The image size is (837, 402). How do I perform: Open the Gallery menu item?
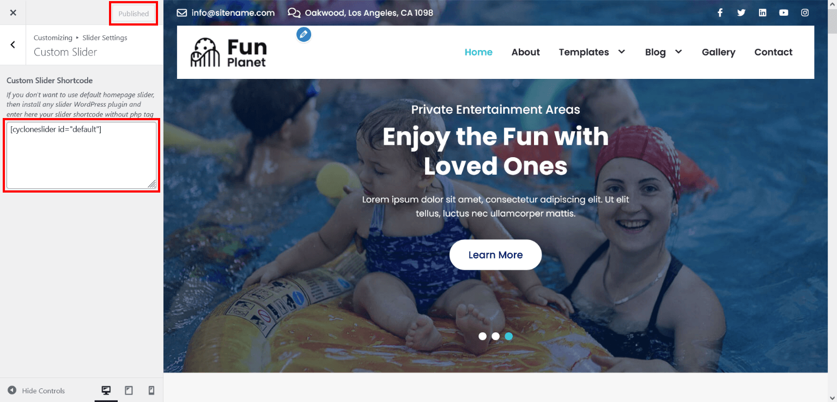[x=718, y=52]
